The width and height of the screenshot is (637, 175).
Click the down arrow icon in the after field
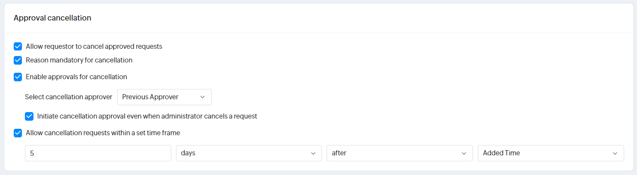tap(464, 153)
